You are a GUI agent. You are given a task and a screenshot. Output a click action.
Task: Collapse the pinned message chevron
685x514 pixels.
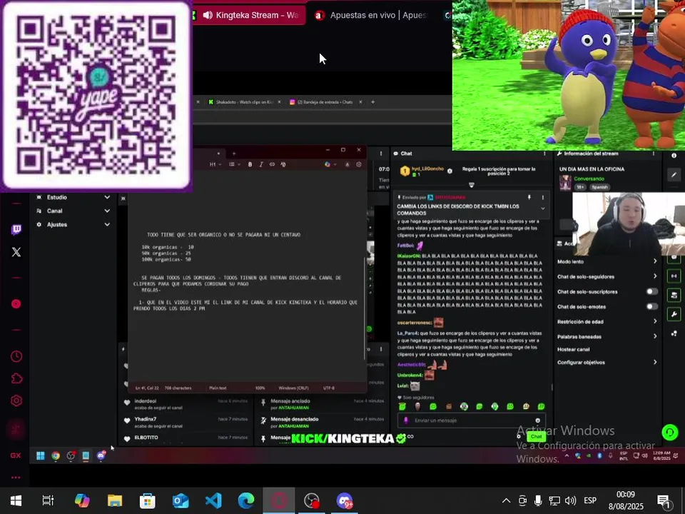(542, 209)
